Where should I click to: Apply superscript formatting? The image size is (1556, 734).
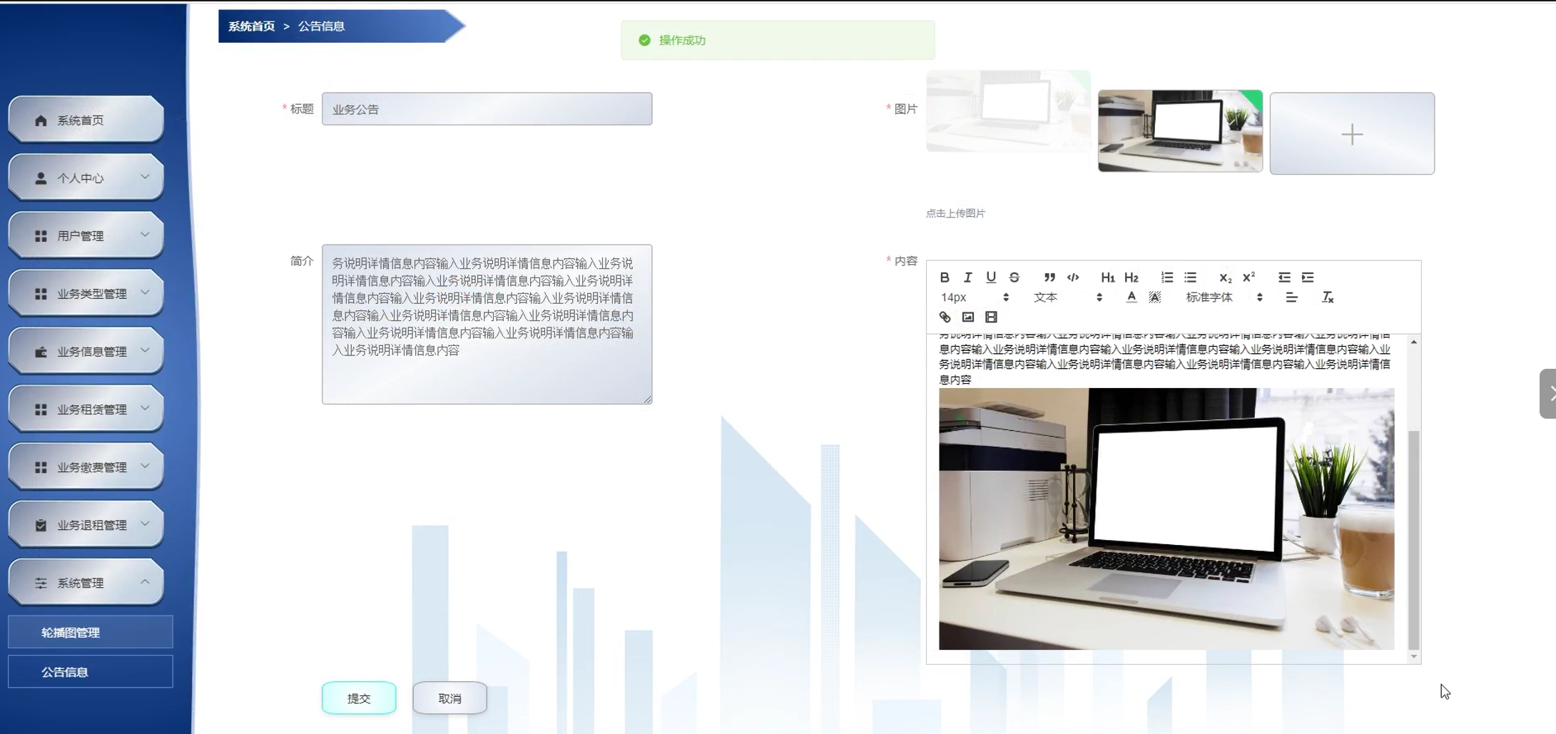[x=1249, y=277]
